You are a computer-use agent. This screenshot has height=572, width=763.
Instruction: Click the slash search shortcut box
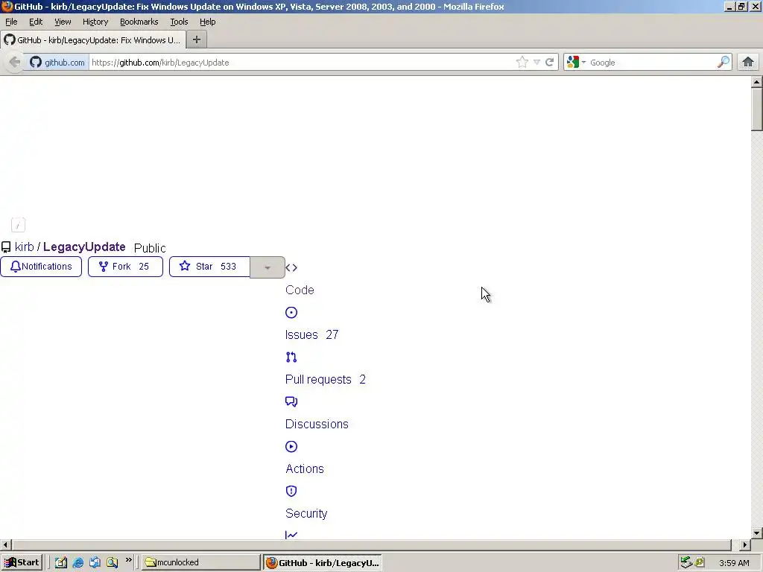pyautogui.click(x=18, y=225)
